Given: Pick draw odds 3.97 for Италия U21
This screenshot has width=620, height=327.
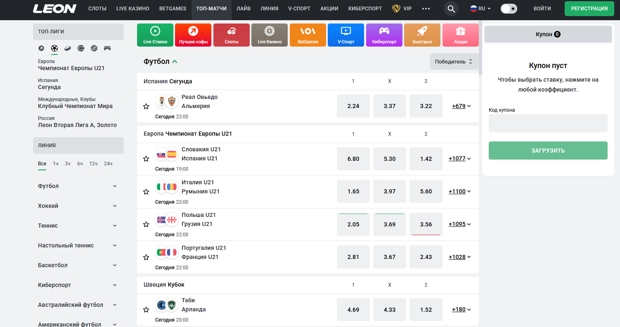Looking at the screenshot, I should [390, 191].
